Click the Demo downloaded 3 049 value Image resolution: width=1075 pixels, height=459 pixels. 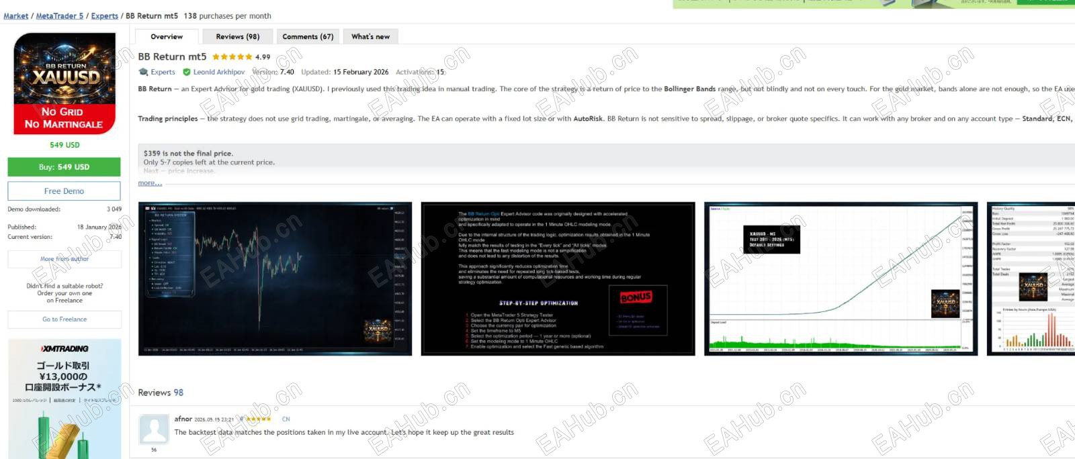pos(114,209)
